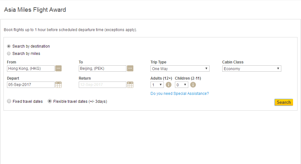The width and height of the screenshot is (301, 164).
Task: Click the Adults info icon
Action: 169,85
